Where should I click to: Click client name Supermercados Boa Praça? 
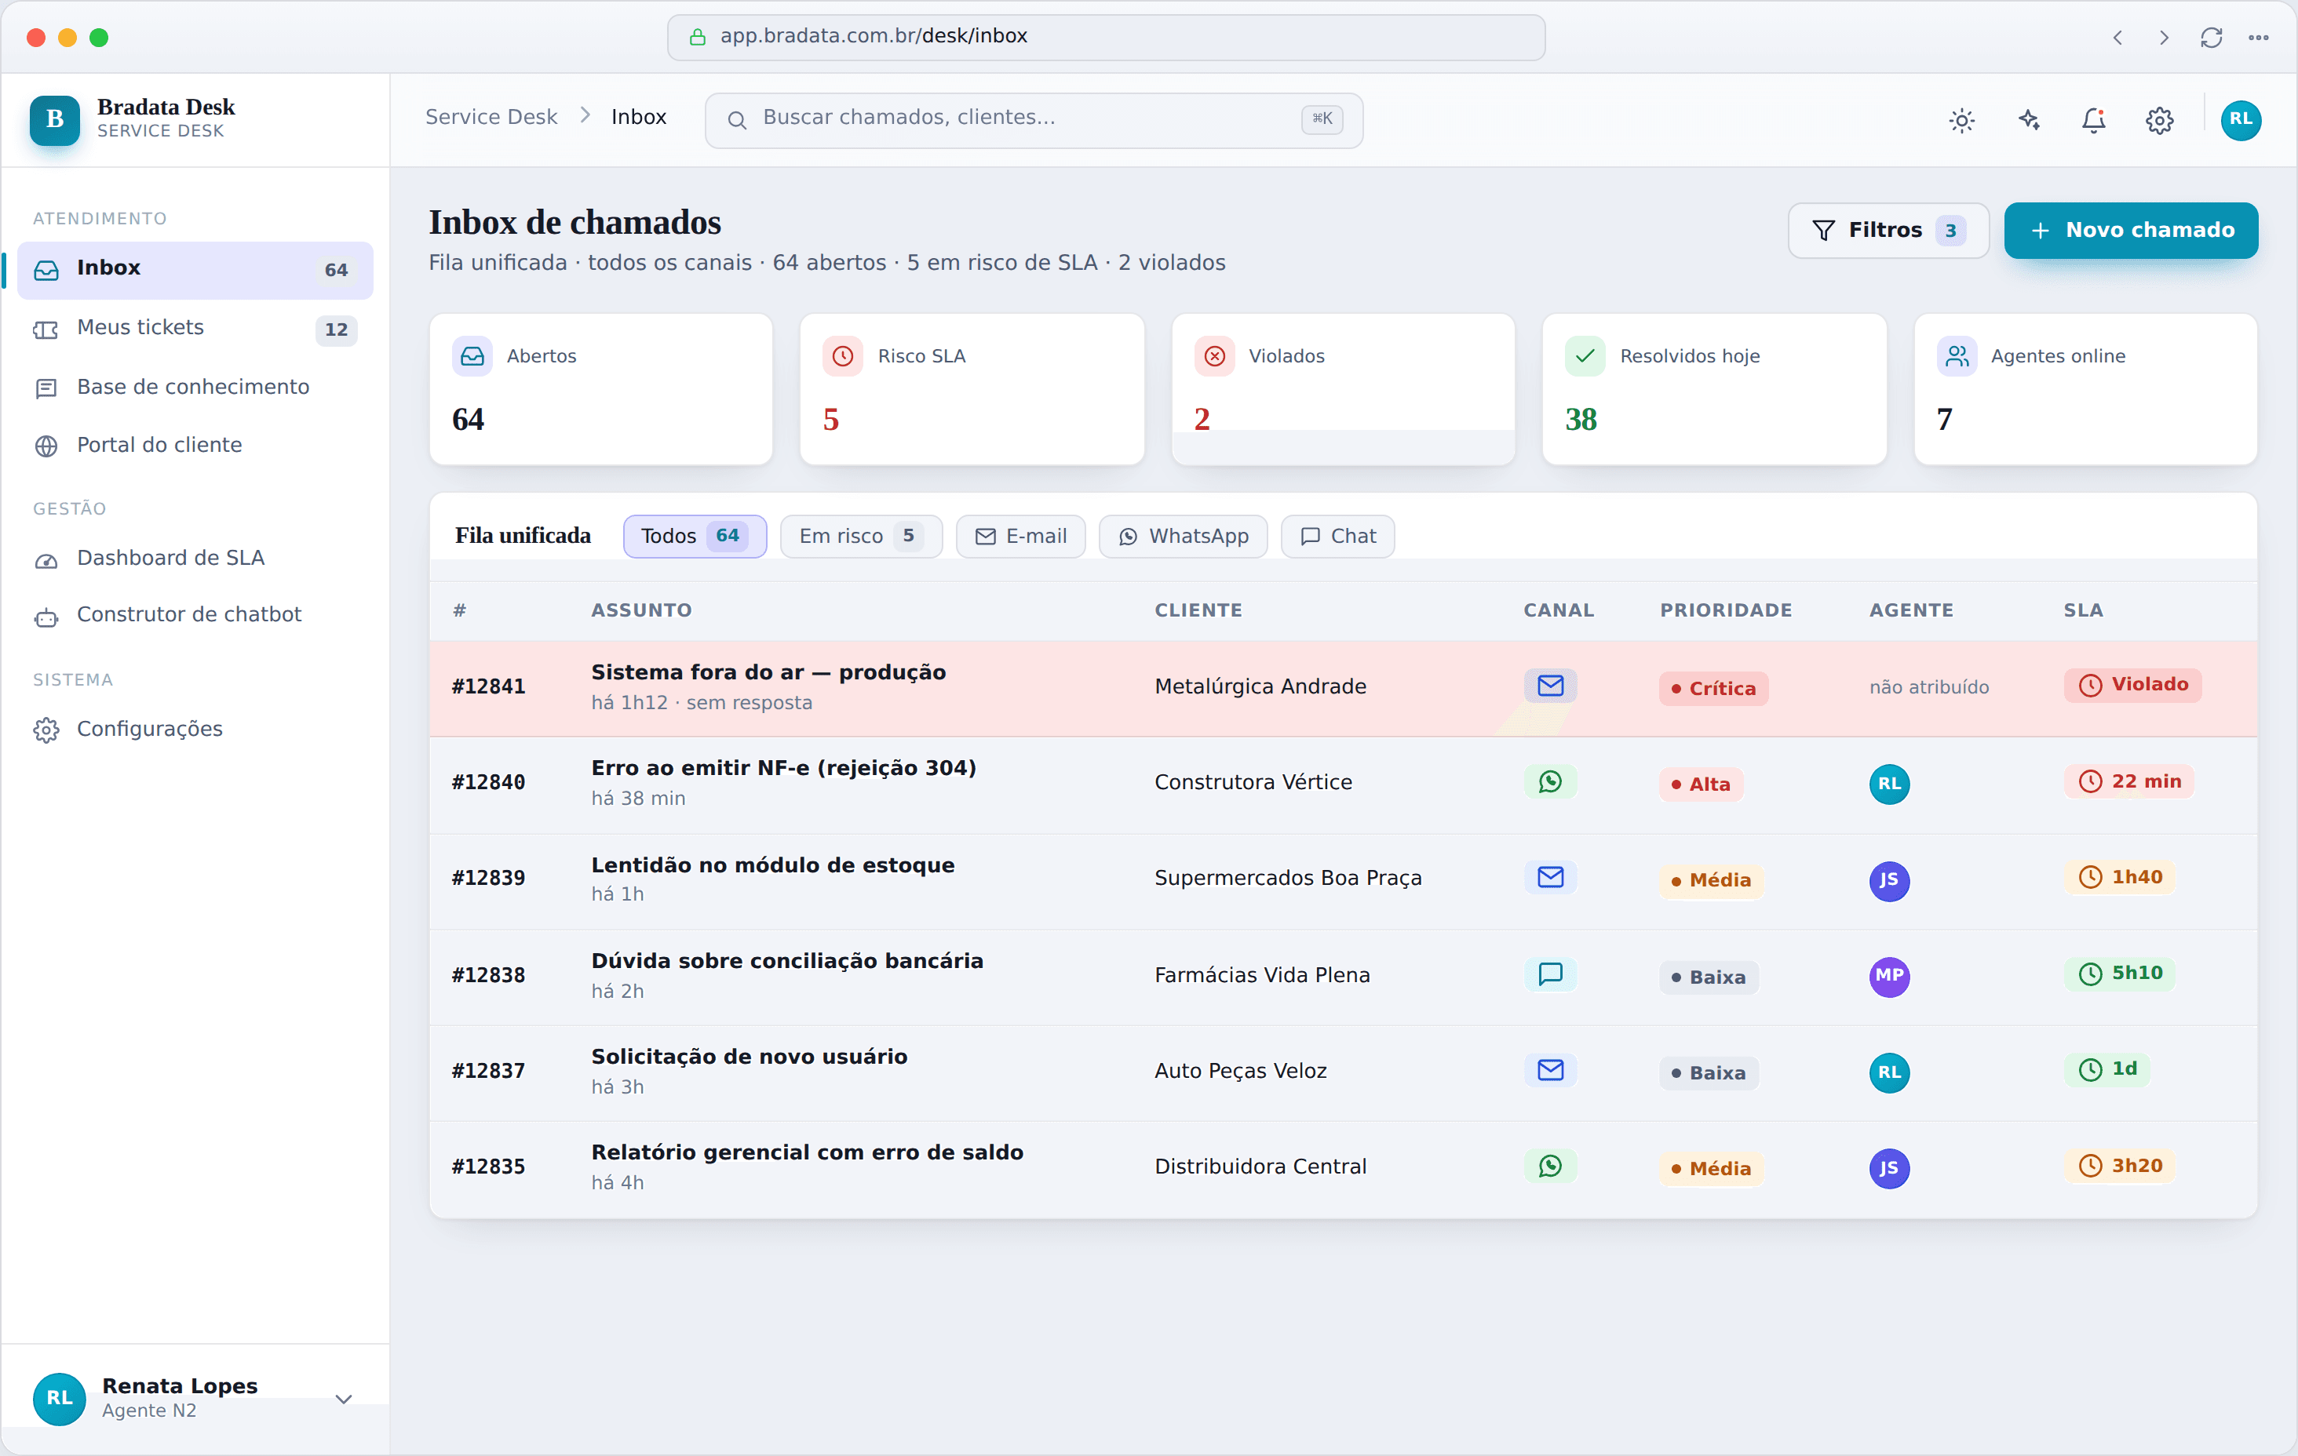1287,878
